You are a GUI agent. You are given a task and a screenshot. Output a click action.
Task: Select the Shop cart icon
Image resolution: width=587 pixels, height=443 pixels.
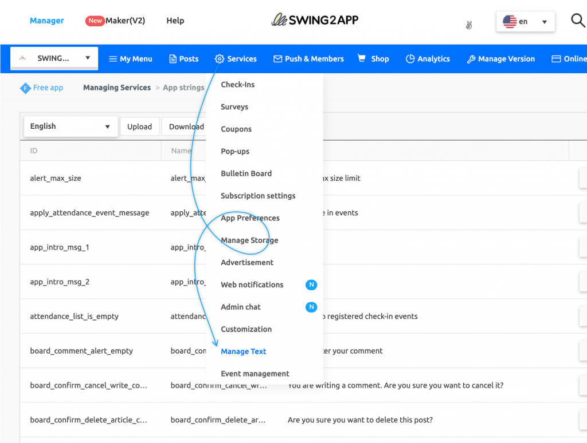[x=361, y=58]
